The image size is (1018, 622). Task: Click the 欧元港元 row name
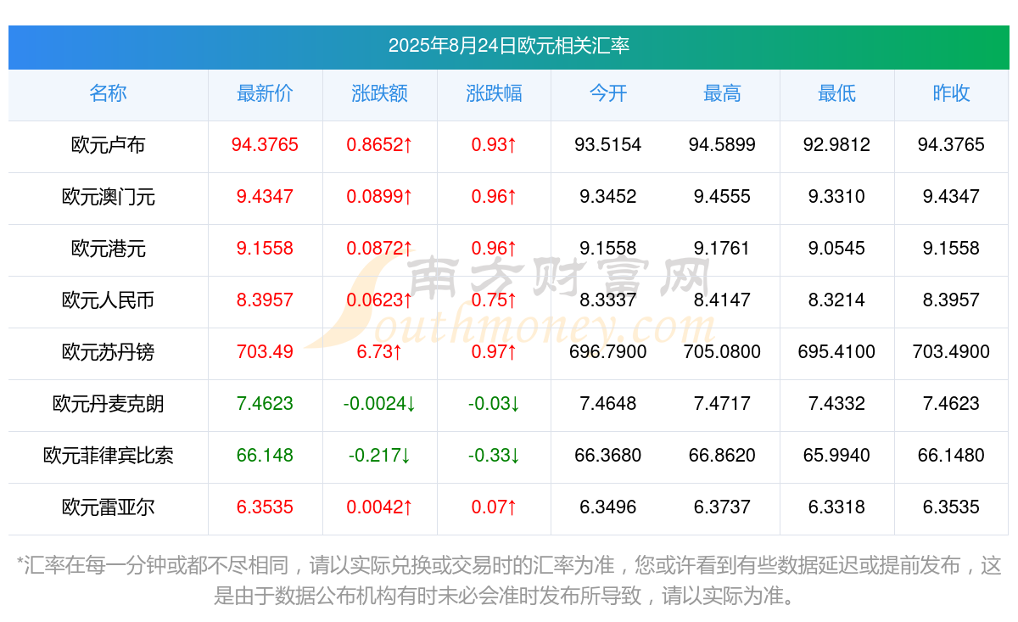108,249
